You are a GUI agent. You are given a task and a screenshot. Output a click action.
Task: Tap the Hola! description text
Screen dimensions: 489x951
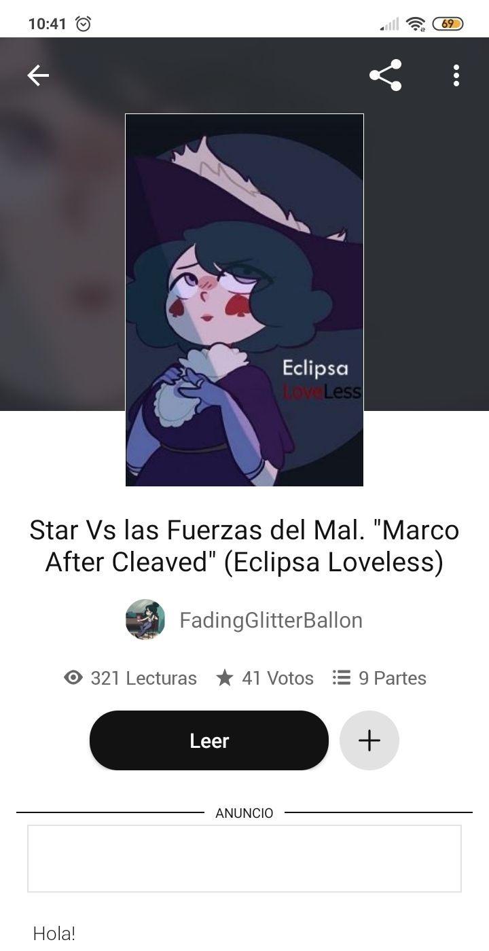[54, 933]
